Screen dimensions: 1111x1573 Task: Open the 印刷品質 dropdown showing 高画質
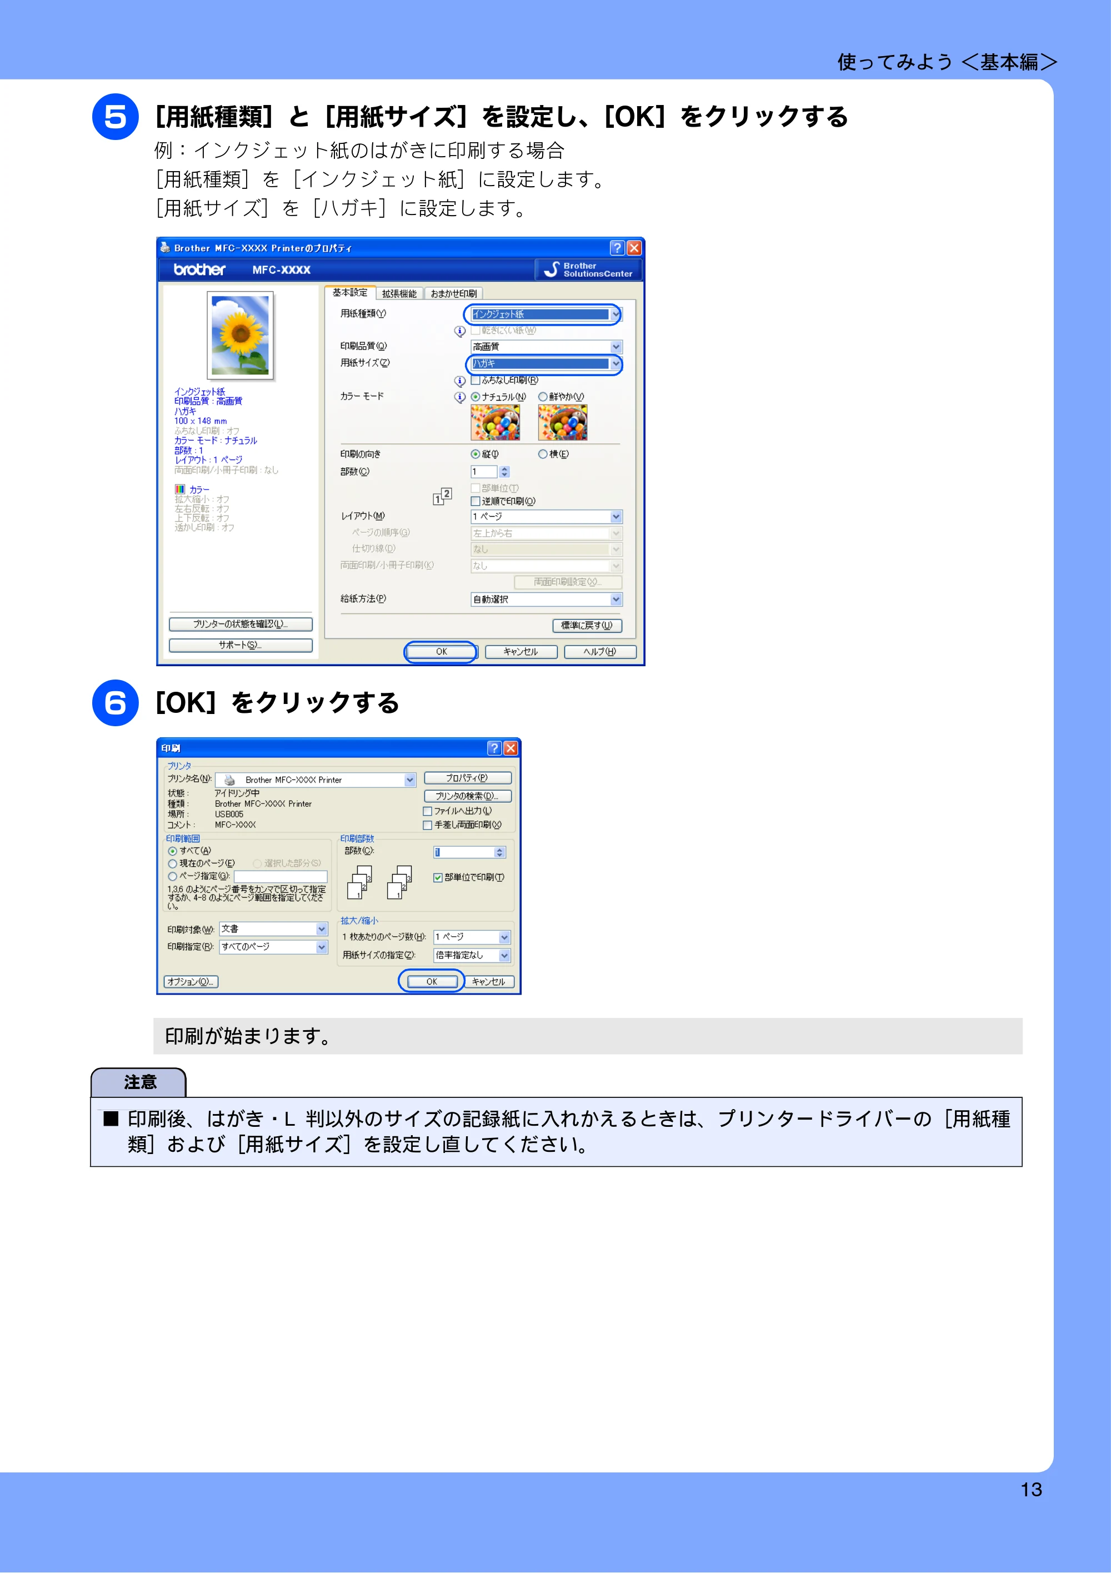click(546, 347)
